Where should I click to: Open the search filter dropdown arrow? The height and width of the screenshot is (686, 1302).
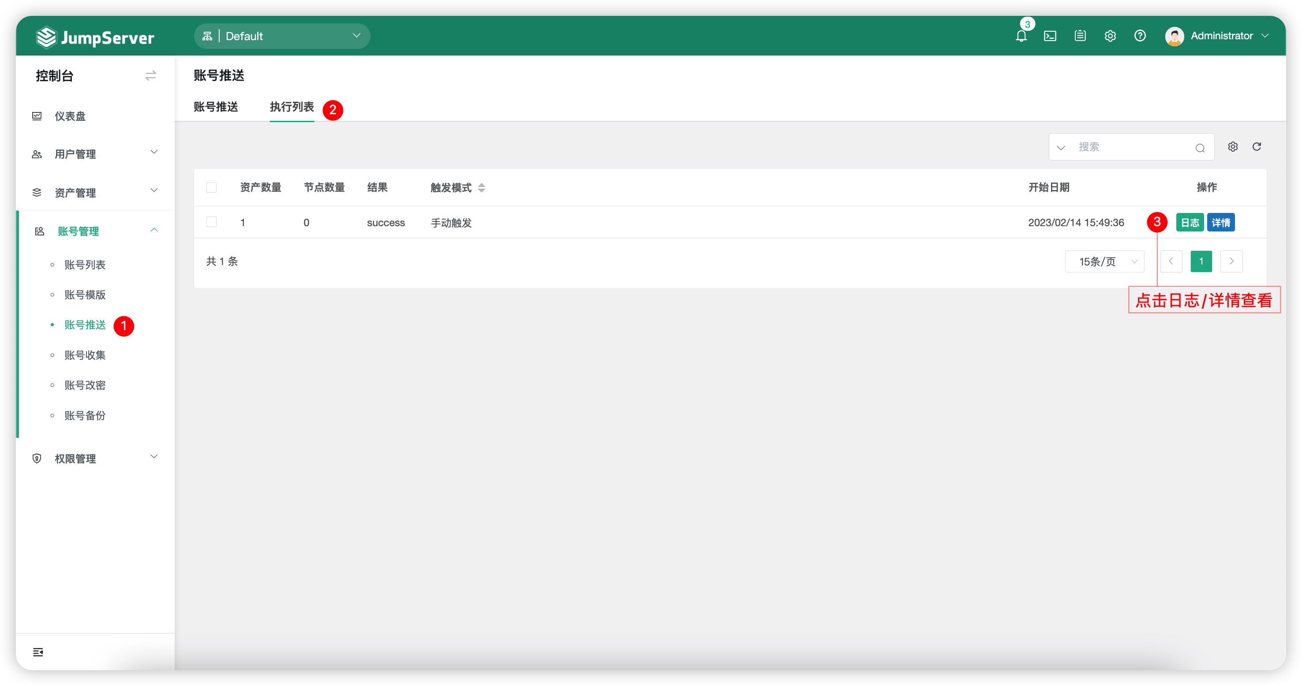pyautogui.click(x=1061, y=148)
